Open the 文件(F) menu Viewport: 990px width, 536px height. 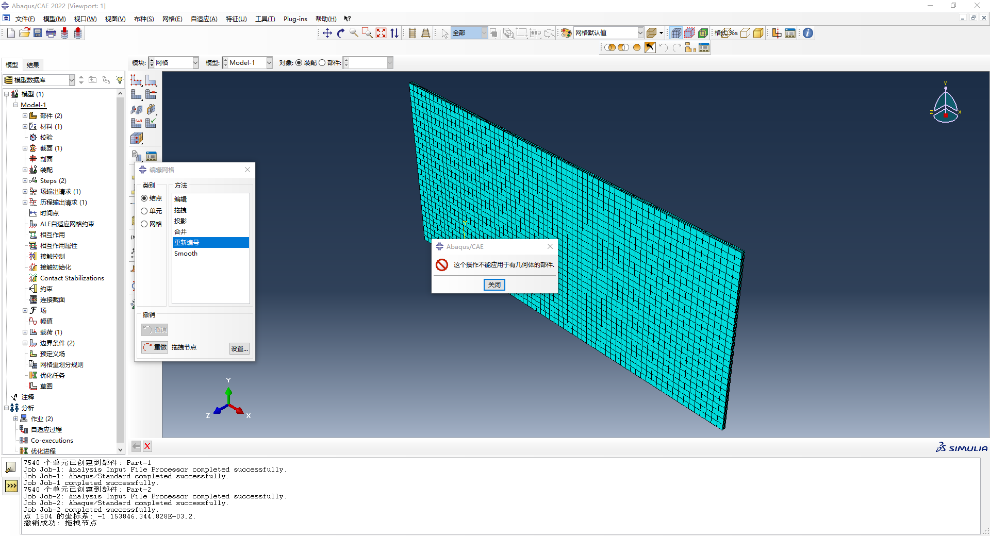click(x=25, y=19)
